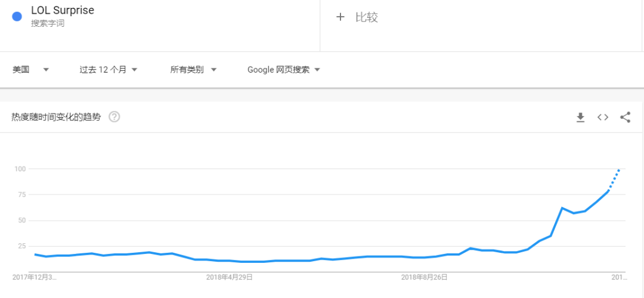Click the 搜索字词 label under LOL Surprise

pos(48,24)
